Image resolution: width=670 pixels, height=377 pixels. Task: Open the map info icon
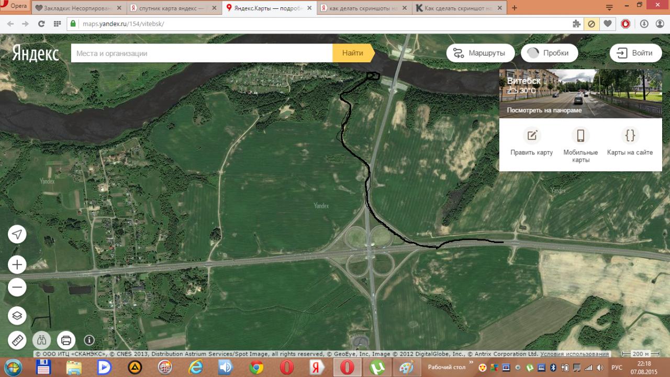click(x=89, y=340)
